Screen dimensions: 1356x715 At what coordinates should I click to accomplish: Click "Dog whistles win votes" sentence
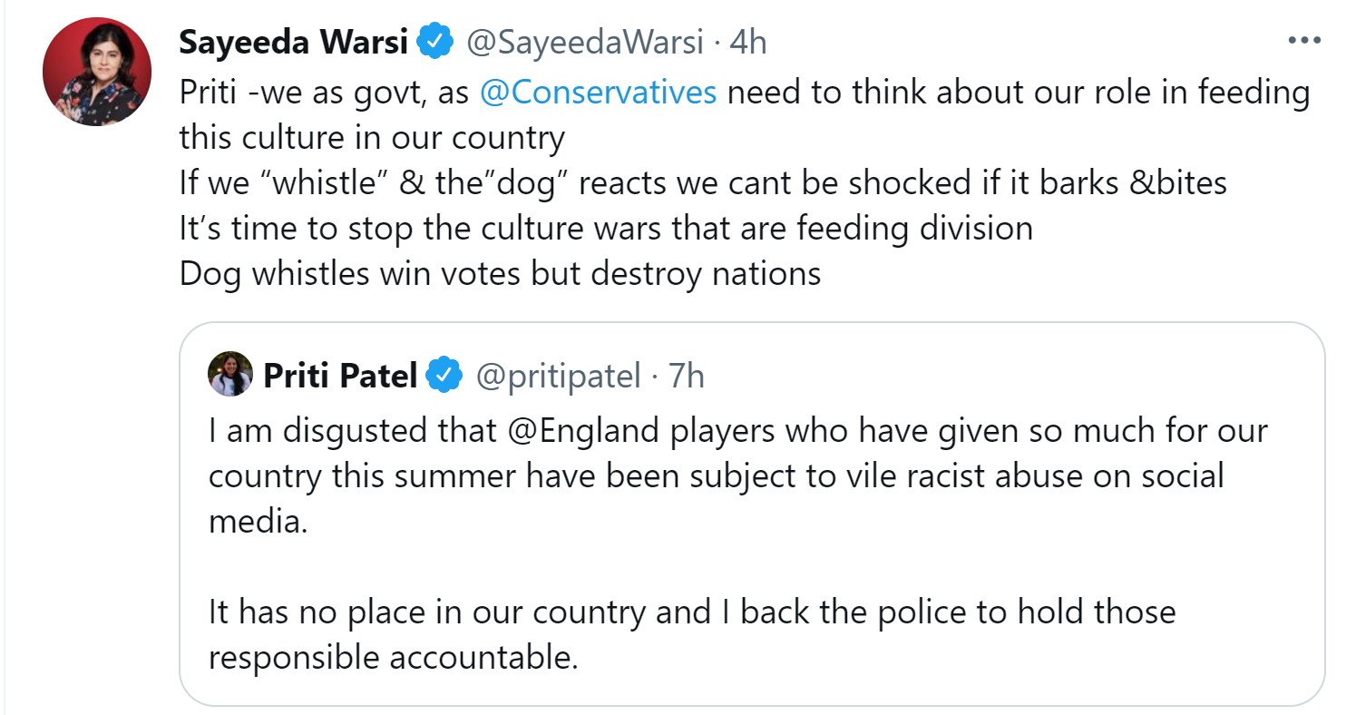[x=500, y=273]
